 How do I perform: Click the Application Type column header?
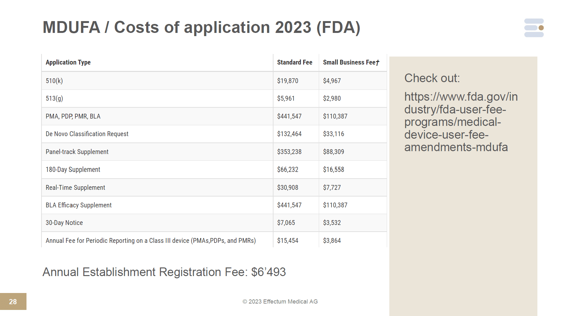pyautogui.click(x=68, y=62)
